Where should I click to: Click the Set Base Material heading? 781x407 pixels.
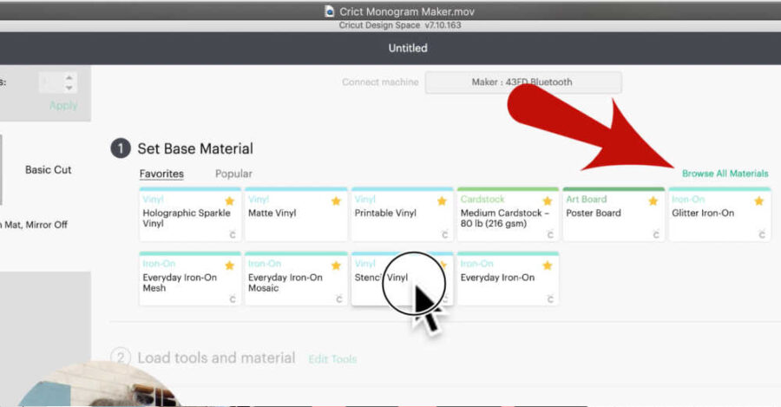point(195,148)
